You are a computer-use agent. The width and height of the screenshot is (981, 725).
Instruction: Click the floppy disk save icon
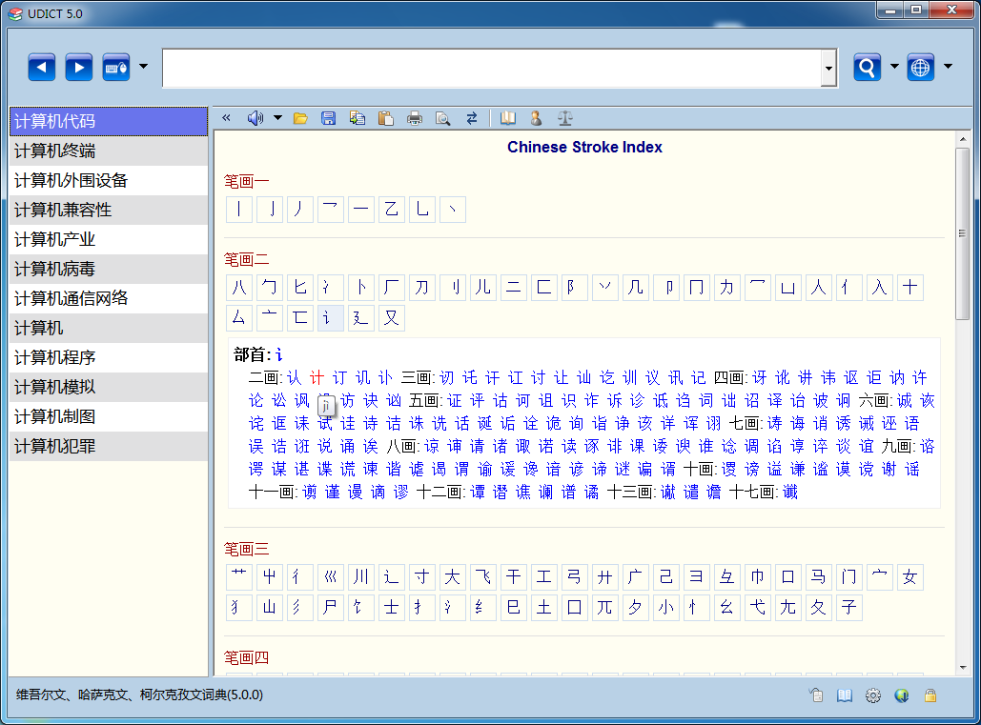pyautogui.click(x=328, y=118)
